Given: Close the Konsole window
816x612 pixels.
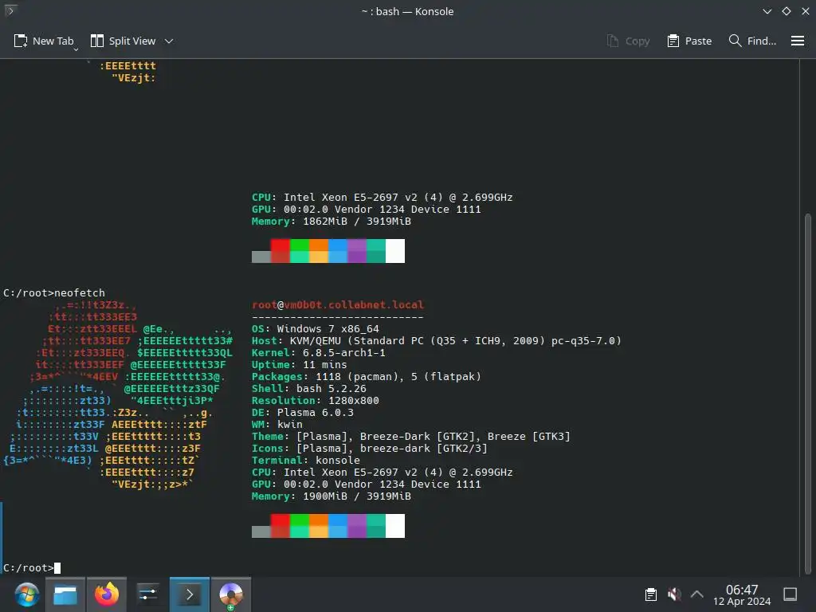Looking at the screenshot, I should tap(805, 11).
